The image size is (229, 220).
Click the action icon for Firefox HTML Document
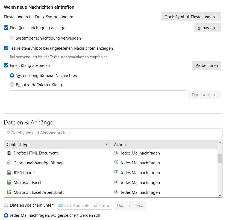coord(116,153)
